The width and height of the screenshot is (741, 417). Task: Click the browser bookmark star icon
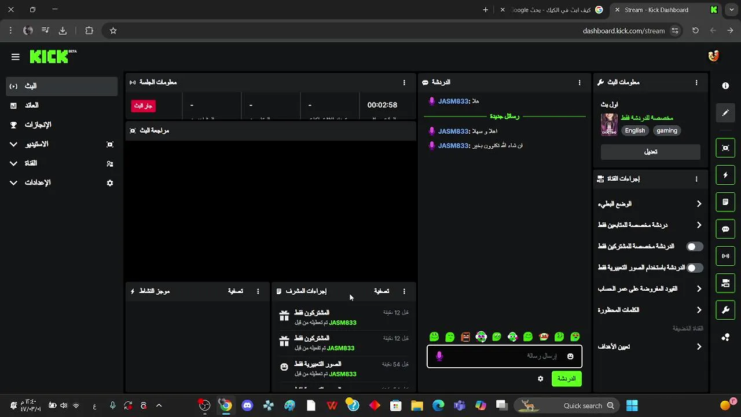113,31
